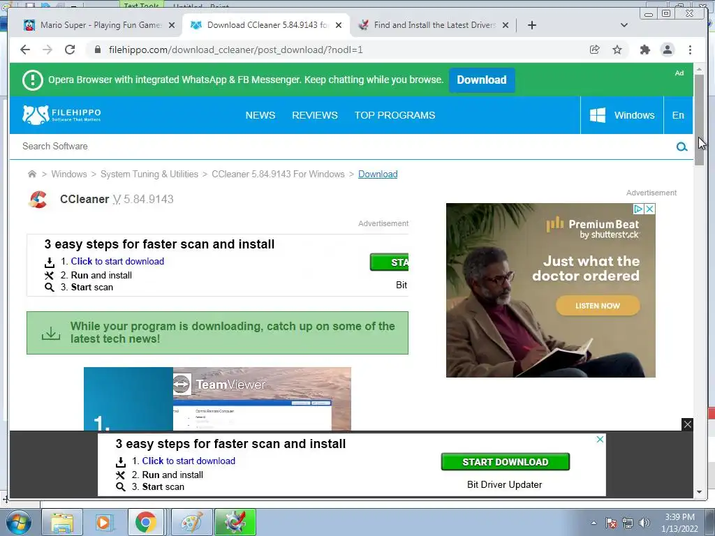Screen dimensions: 715x536
Task: Click the driver updater taskbar icon
Action: [x=235, y=522]
